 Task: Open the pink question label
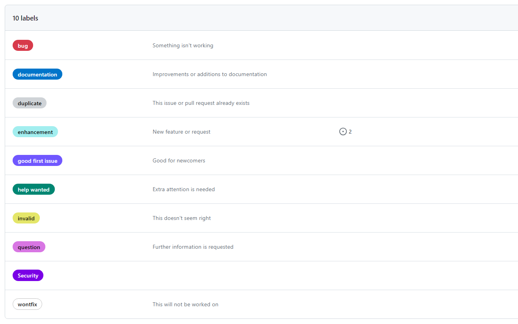coord(29,247)
